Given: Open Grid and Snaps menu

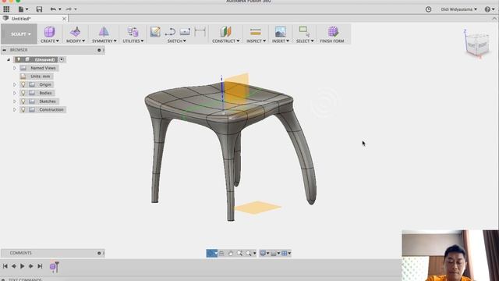Looking at the screenshot, I should click(275, 253).
